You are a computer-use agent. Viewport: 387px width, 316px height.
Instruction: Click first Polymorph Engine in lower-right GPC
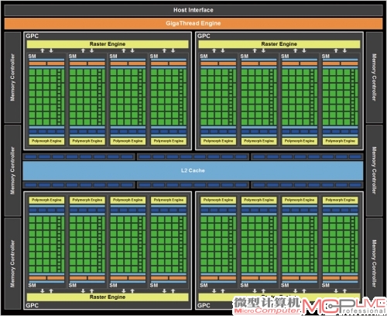(x=218, y=200)
